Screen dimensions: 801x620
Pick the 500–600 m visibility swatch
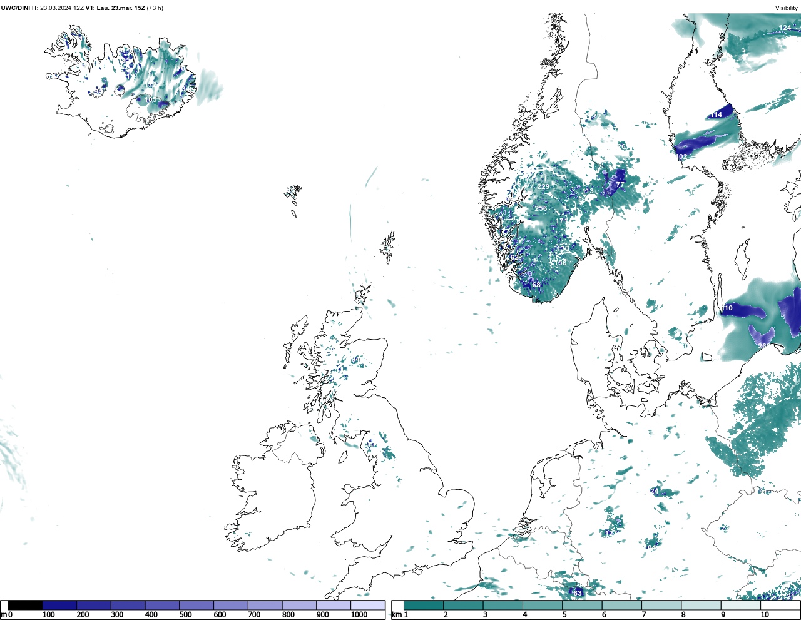click(196, 605)
